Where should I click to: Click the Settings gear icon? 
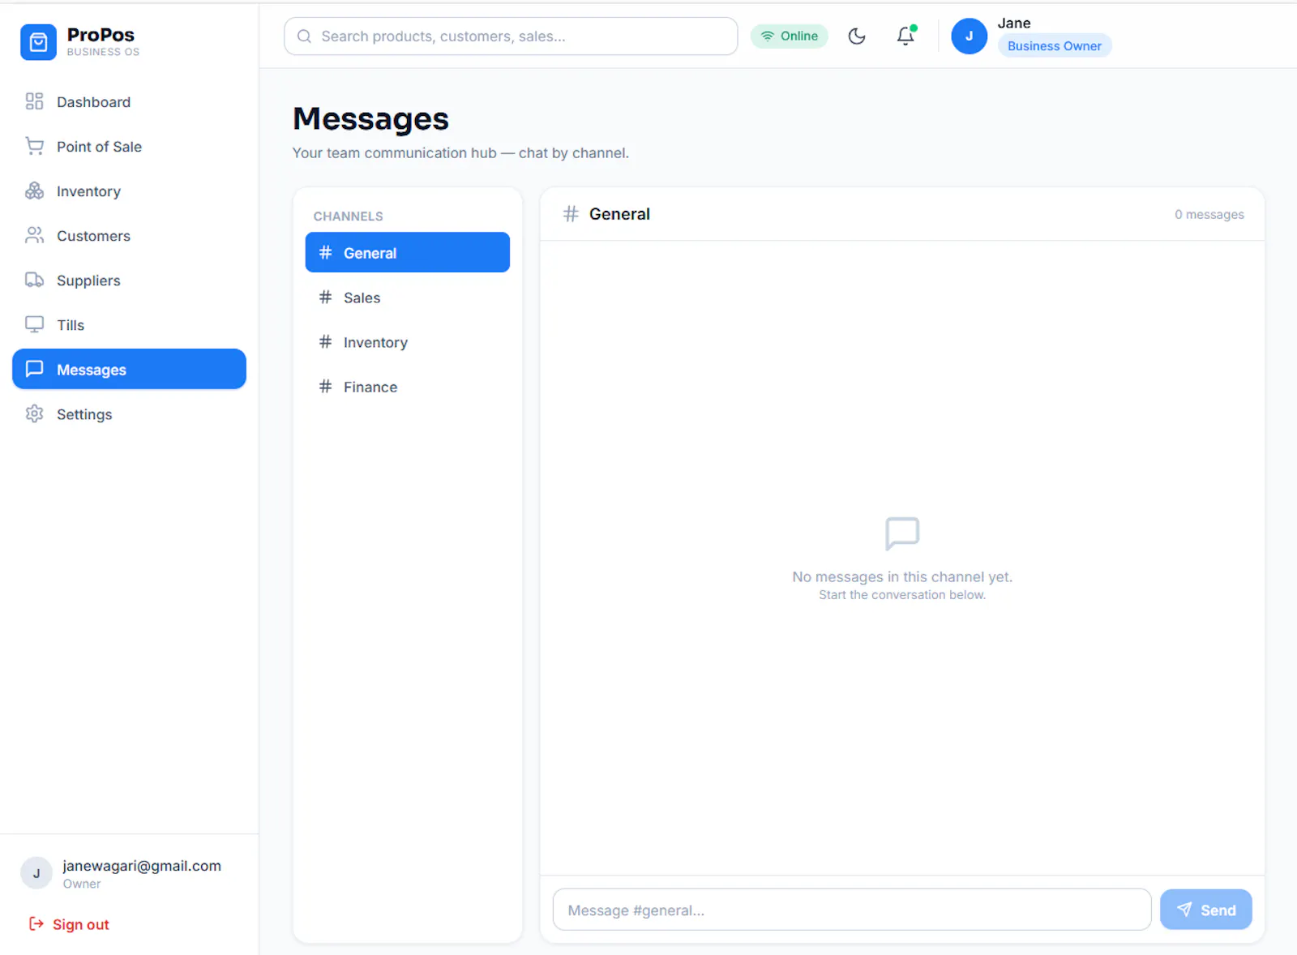(x=34, y=413)
